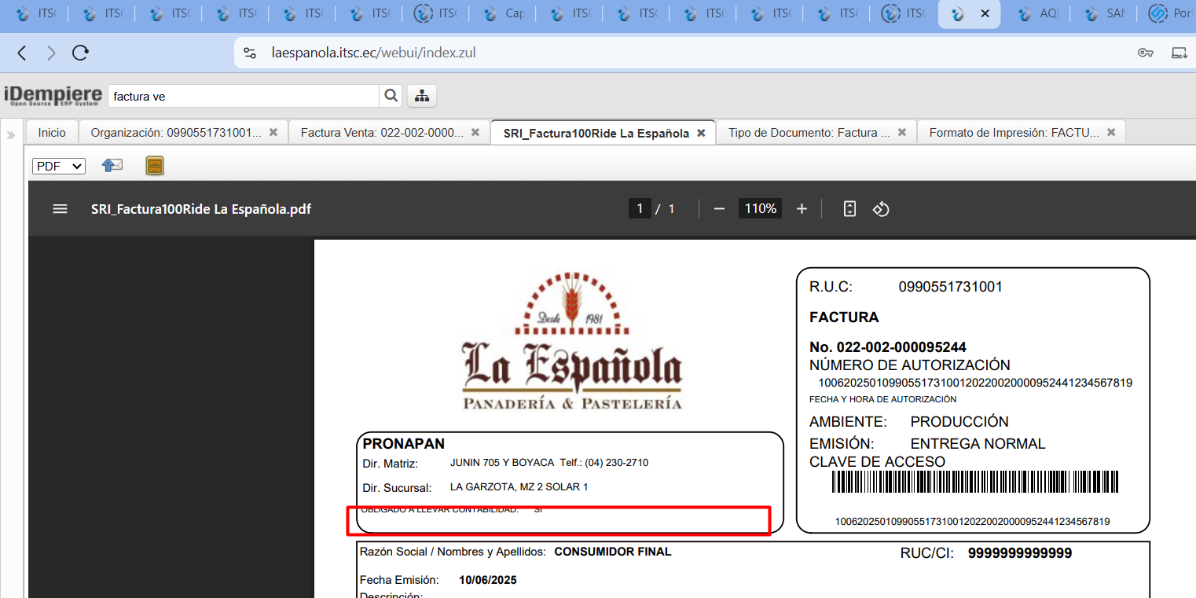Click the browser password key icon
This screenshot has height=598, width=1196.
click(x=1145, y=53)
